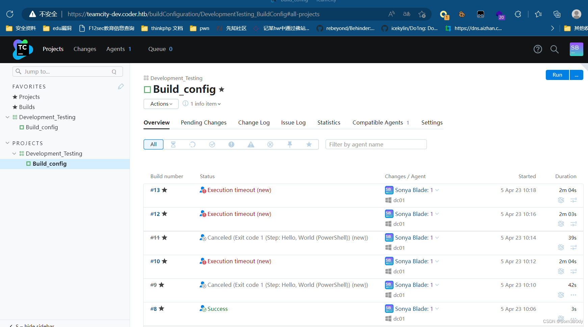The image size is (588, 327).
Task: Expand the 1 info item dropdown
Action: (x=206, y=104)
